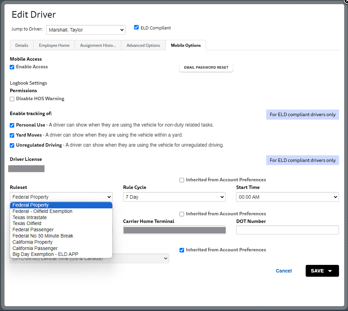Image resolution: width=348 pixels, height=311 pixels.
Task: Toggle the ELD Compliant checkbox
Action: 137,27
